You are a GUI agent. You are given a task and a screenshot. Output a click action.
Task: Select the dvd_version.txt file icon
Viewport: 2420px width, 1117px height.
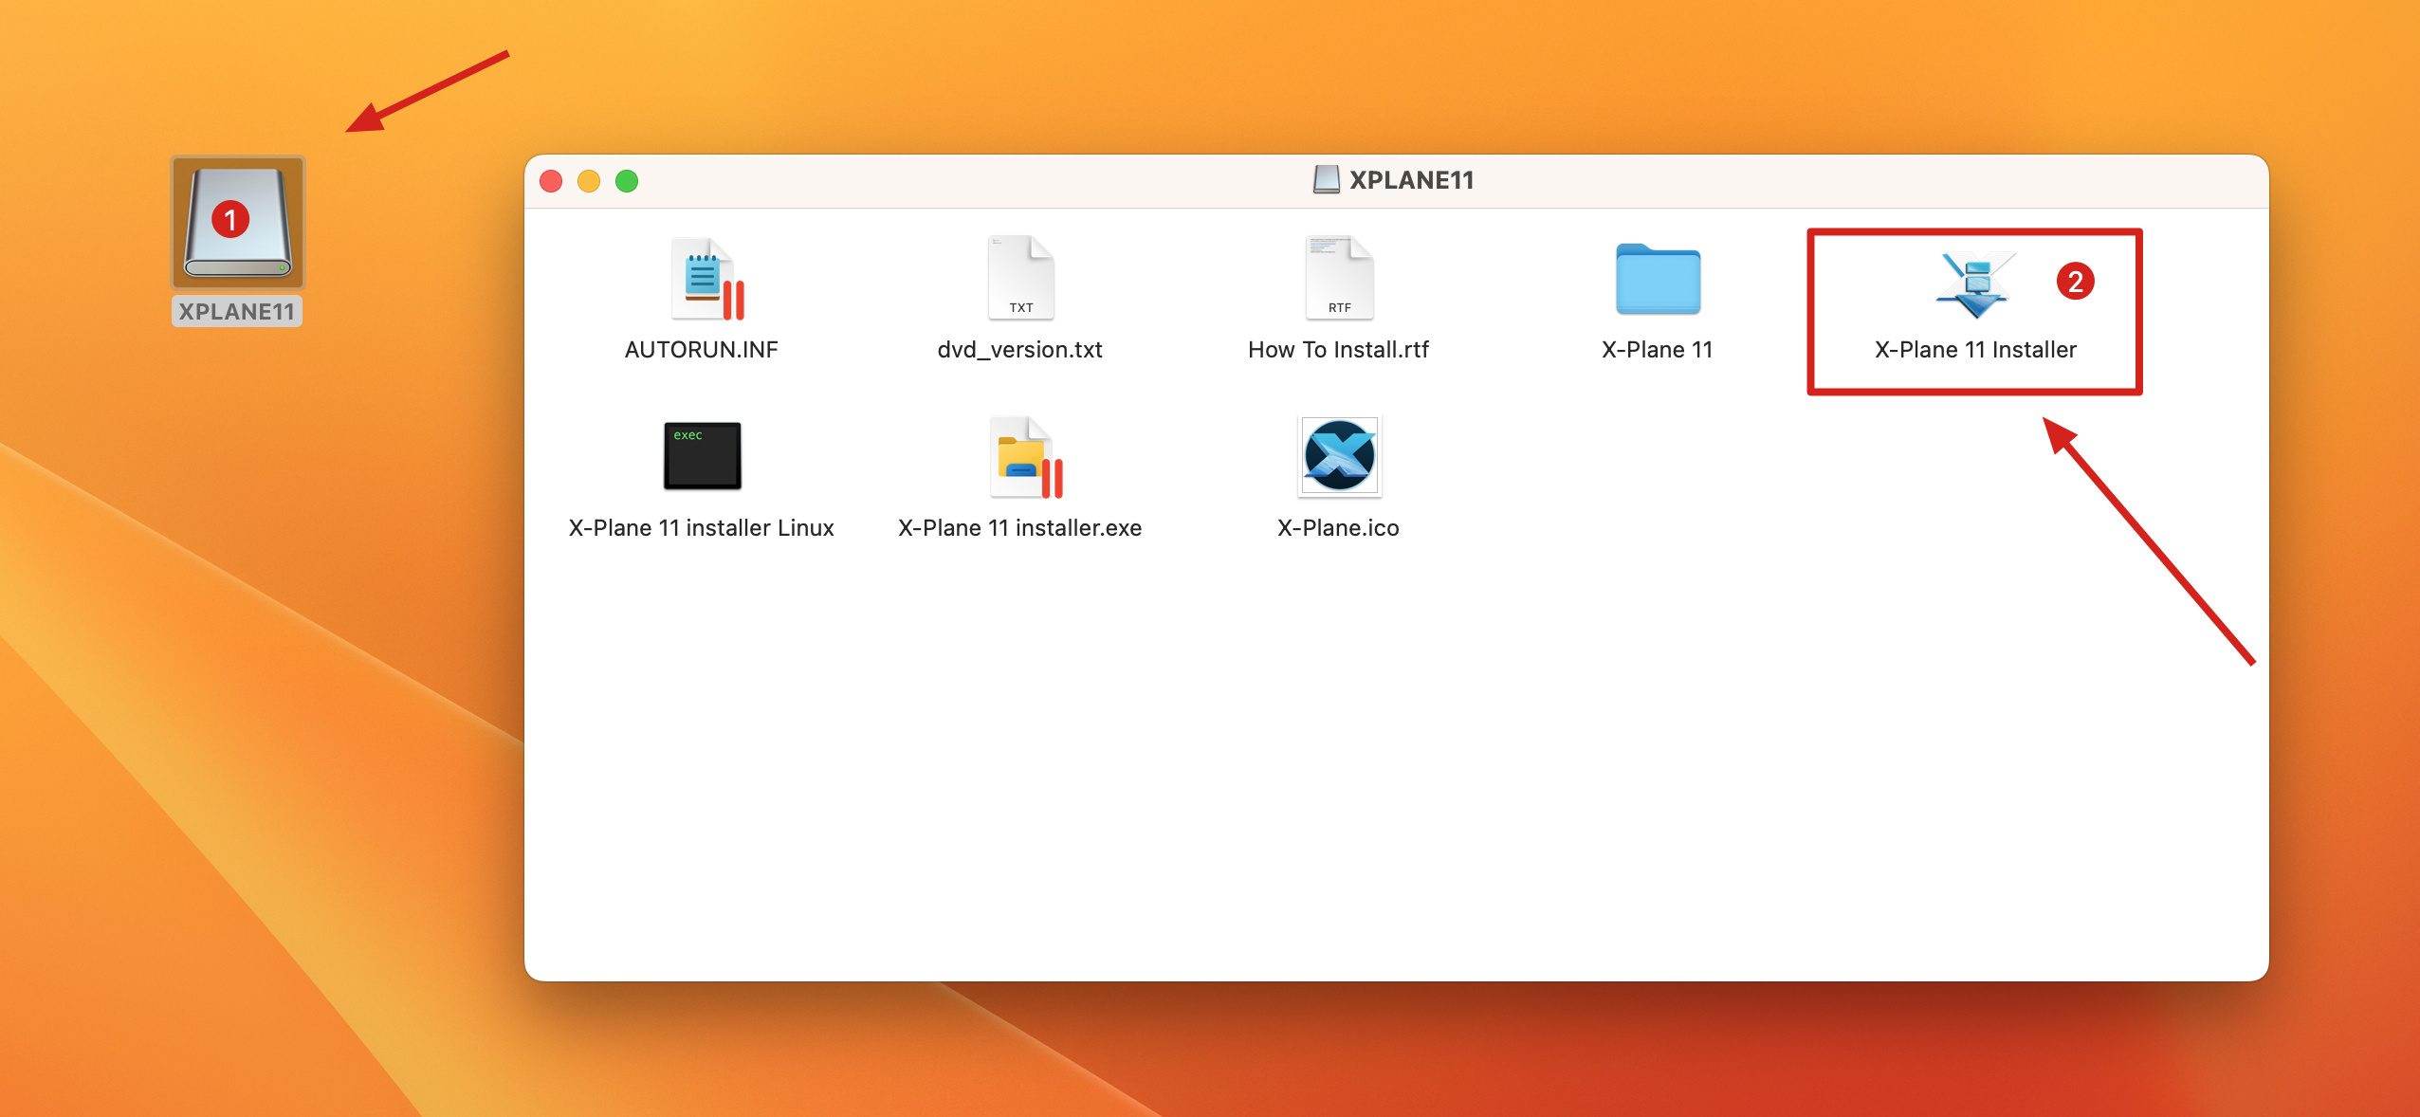[1020, 279]
